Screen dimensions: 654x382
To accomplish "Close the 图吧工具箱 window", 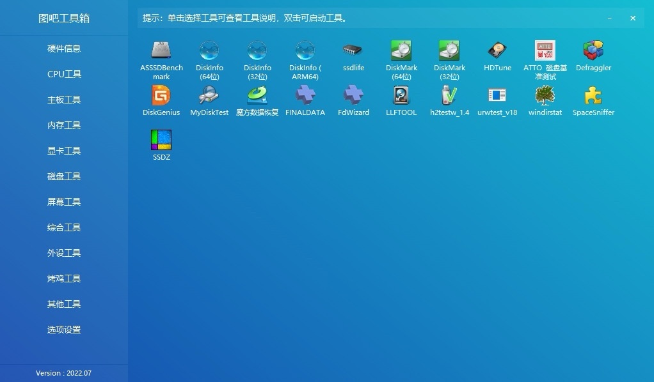I will coord(633,19).
